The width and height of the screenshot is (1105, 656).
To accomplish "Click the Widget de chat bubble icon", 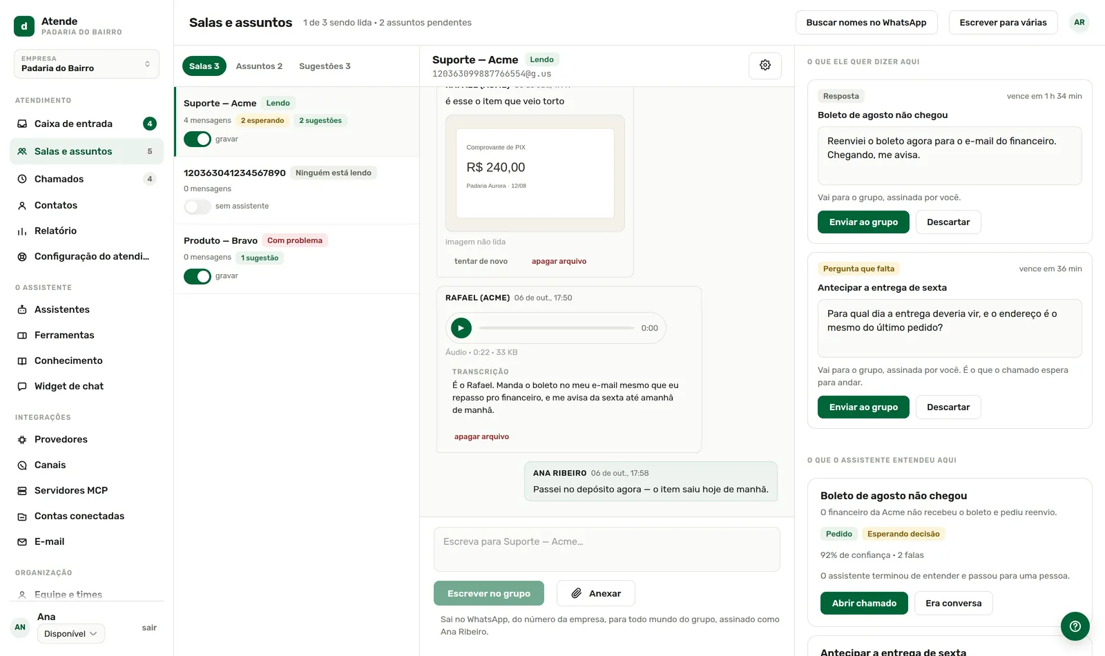I will (22, 386).
